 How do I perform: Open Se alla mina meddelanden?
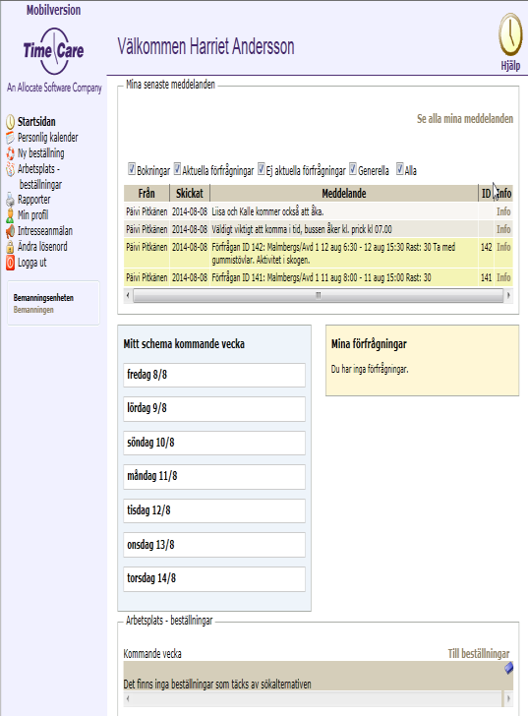point(465,119)
